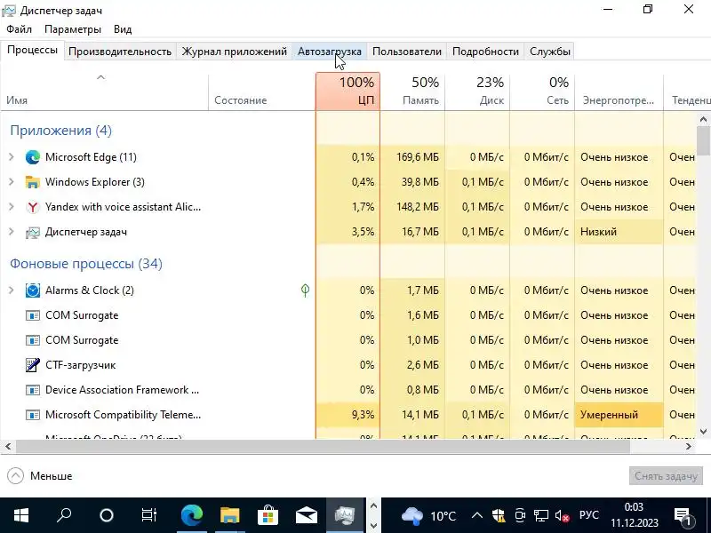The height and width of the screenshot is (533, 711).
Task: Open the notification center icon
Action: coord(683,516)
